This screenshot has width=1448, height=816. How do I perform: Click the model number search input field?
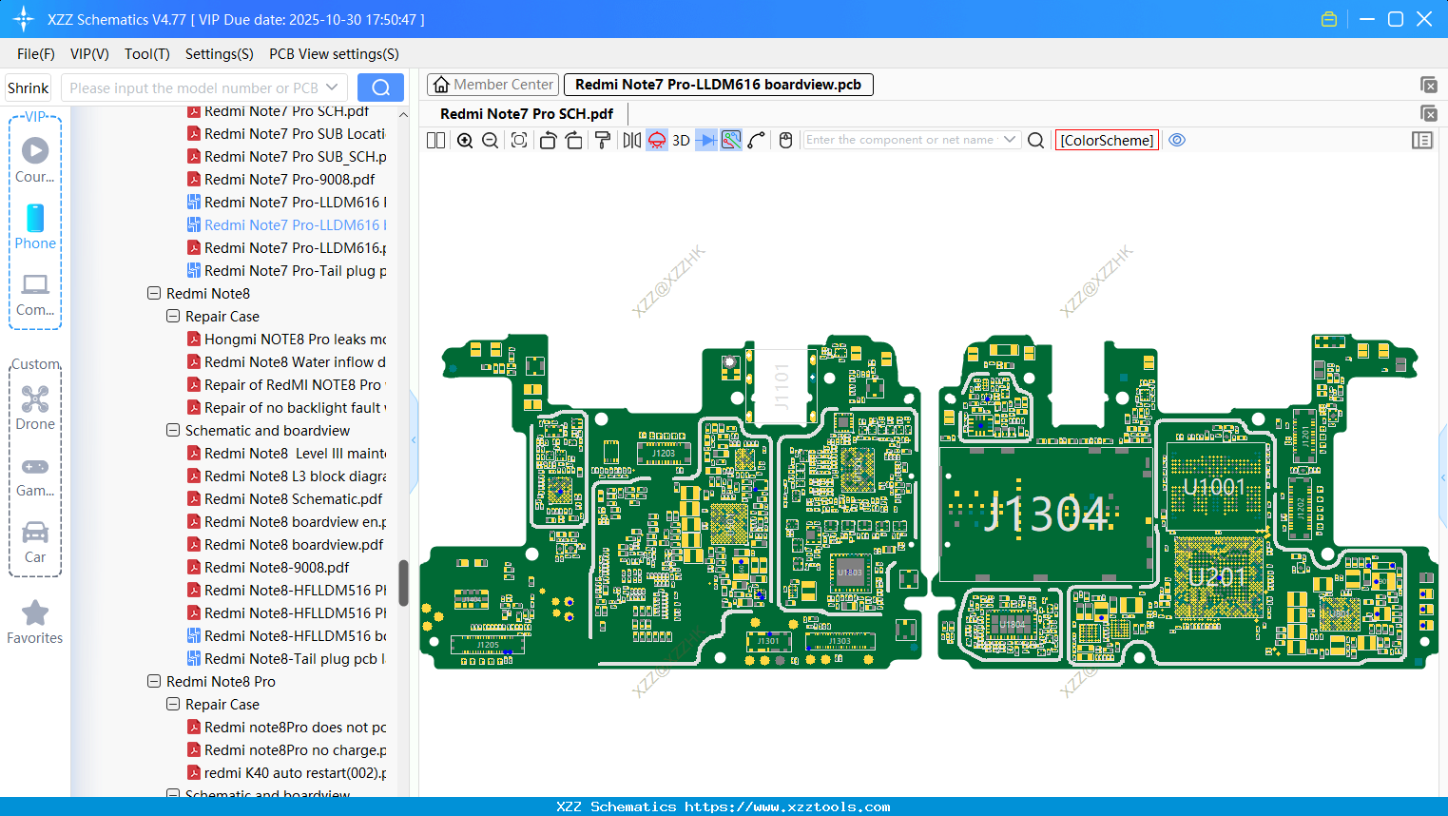[x=195, y=88]
